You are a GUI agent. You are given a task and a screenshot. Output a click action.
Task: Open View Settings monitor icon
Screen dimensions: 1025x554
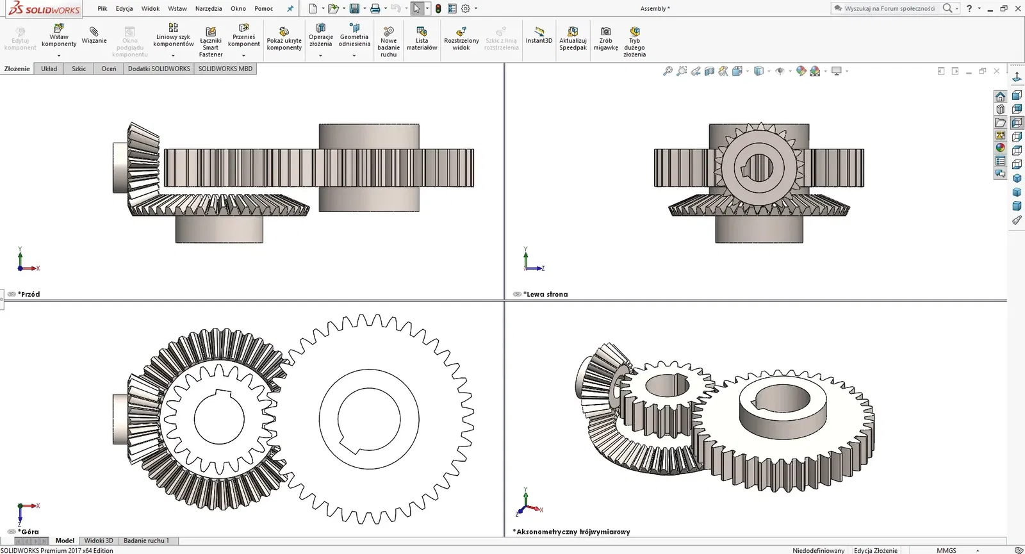(836, 71)
